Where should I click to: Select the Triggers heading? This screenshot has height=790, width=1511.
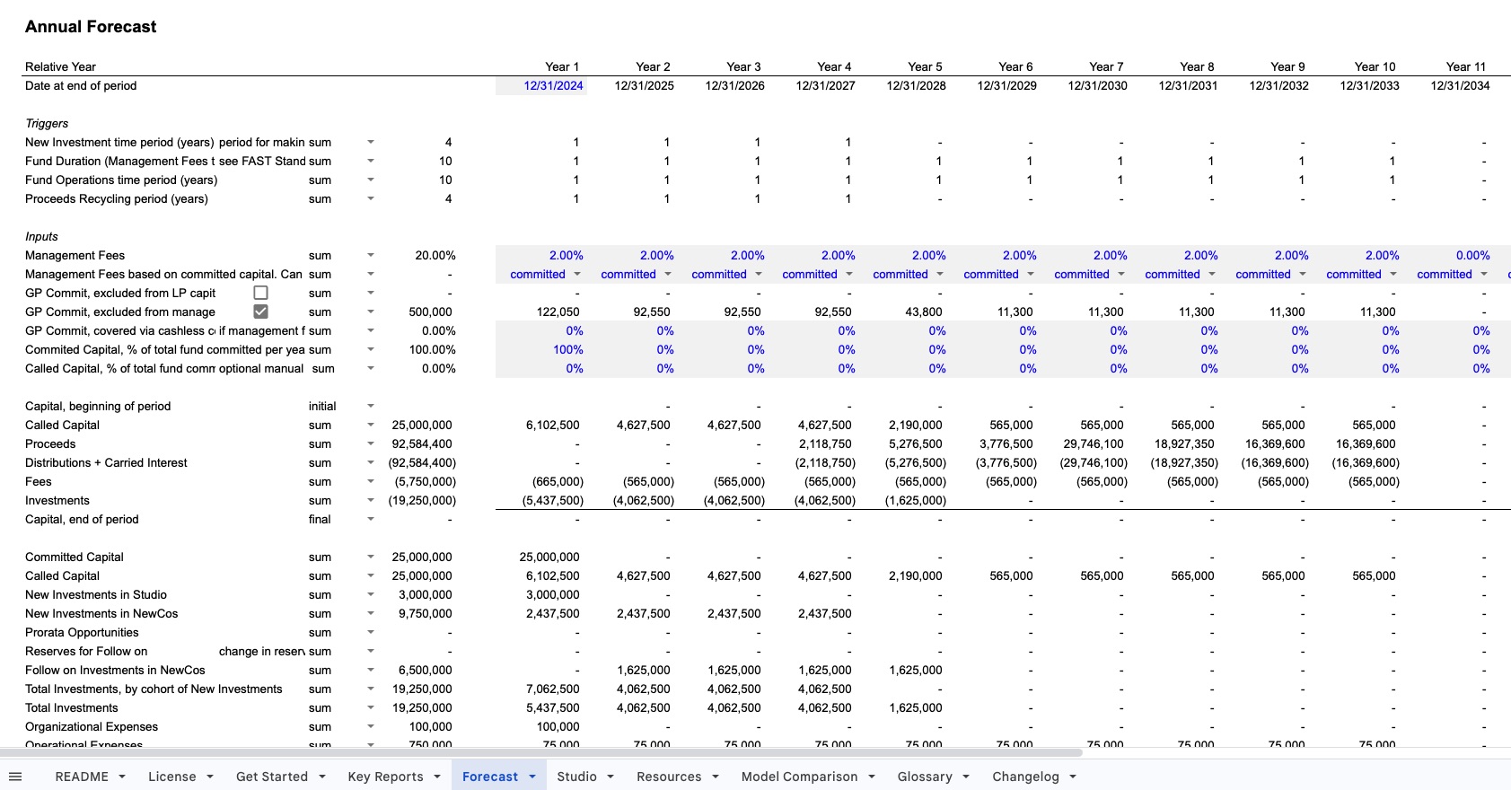[47, 123]
